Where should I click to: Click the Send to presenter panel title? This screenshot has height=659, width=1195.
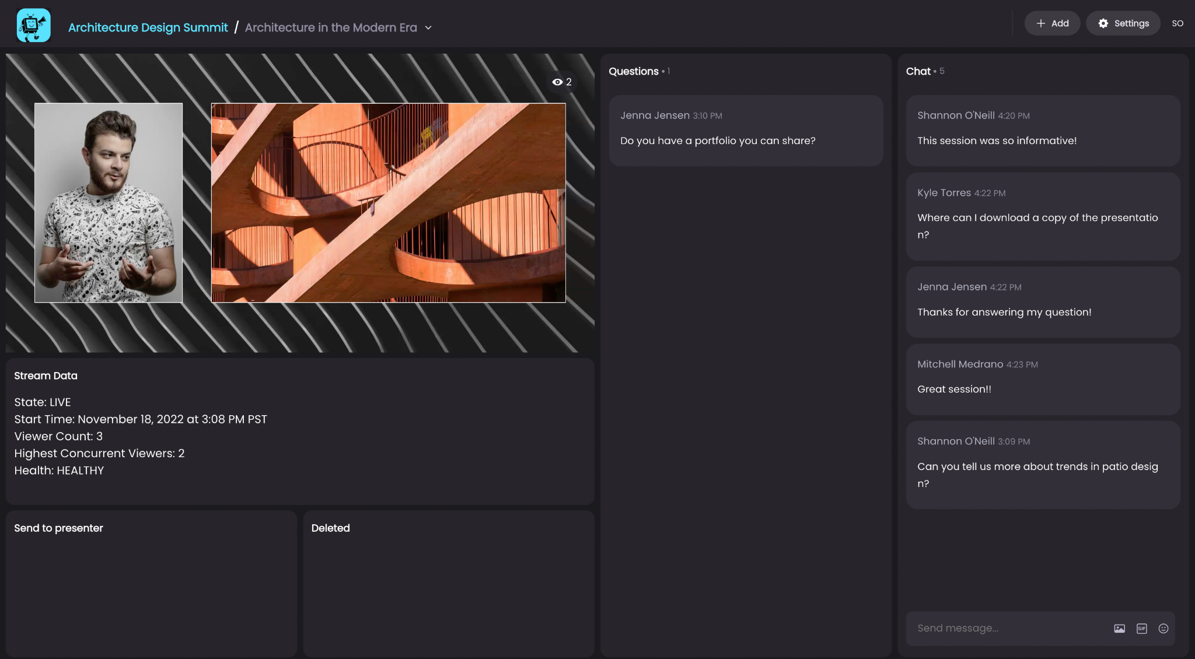tap(58, 528)
